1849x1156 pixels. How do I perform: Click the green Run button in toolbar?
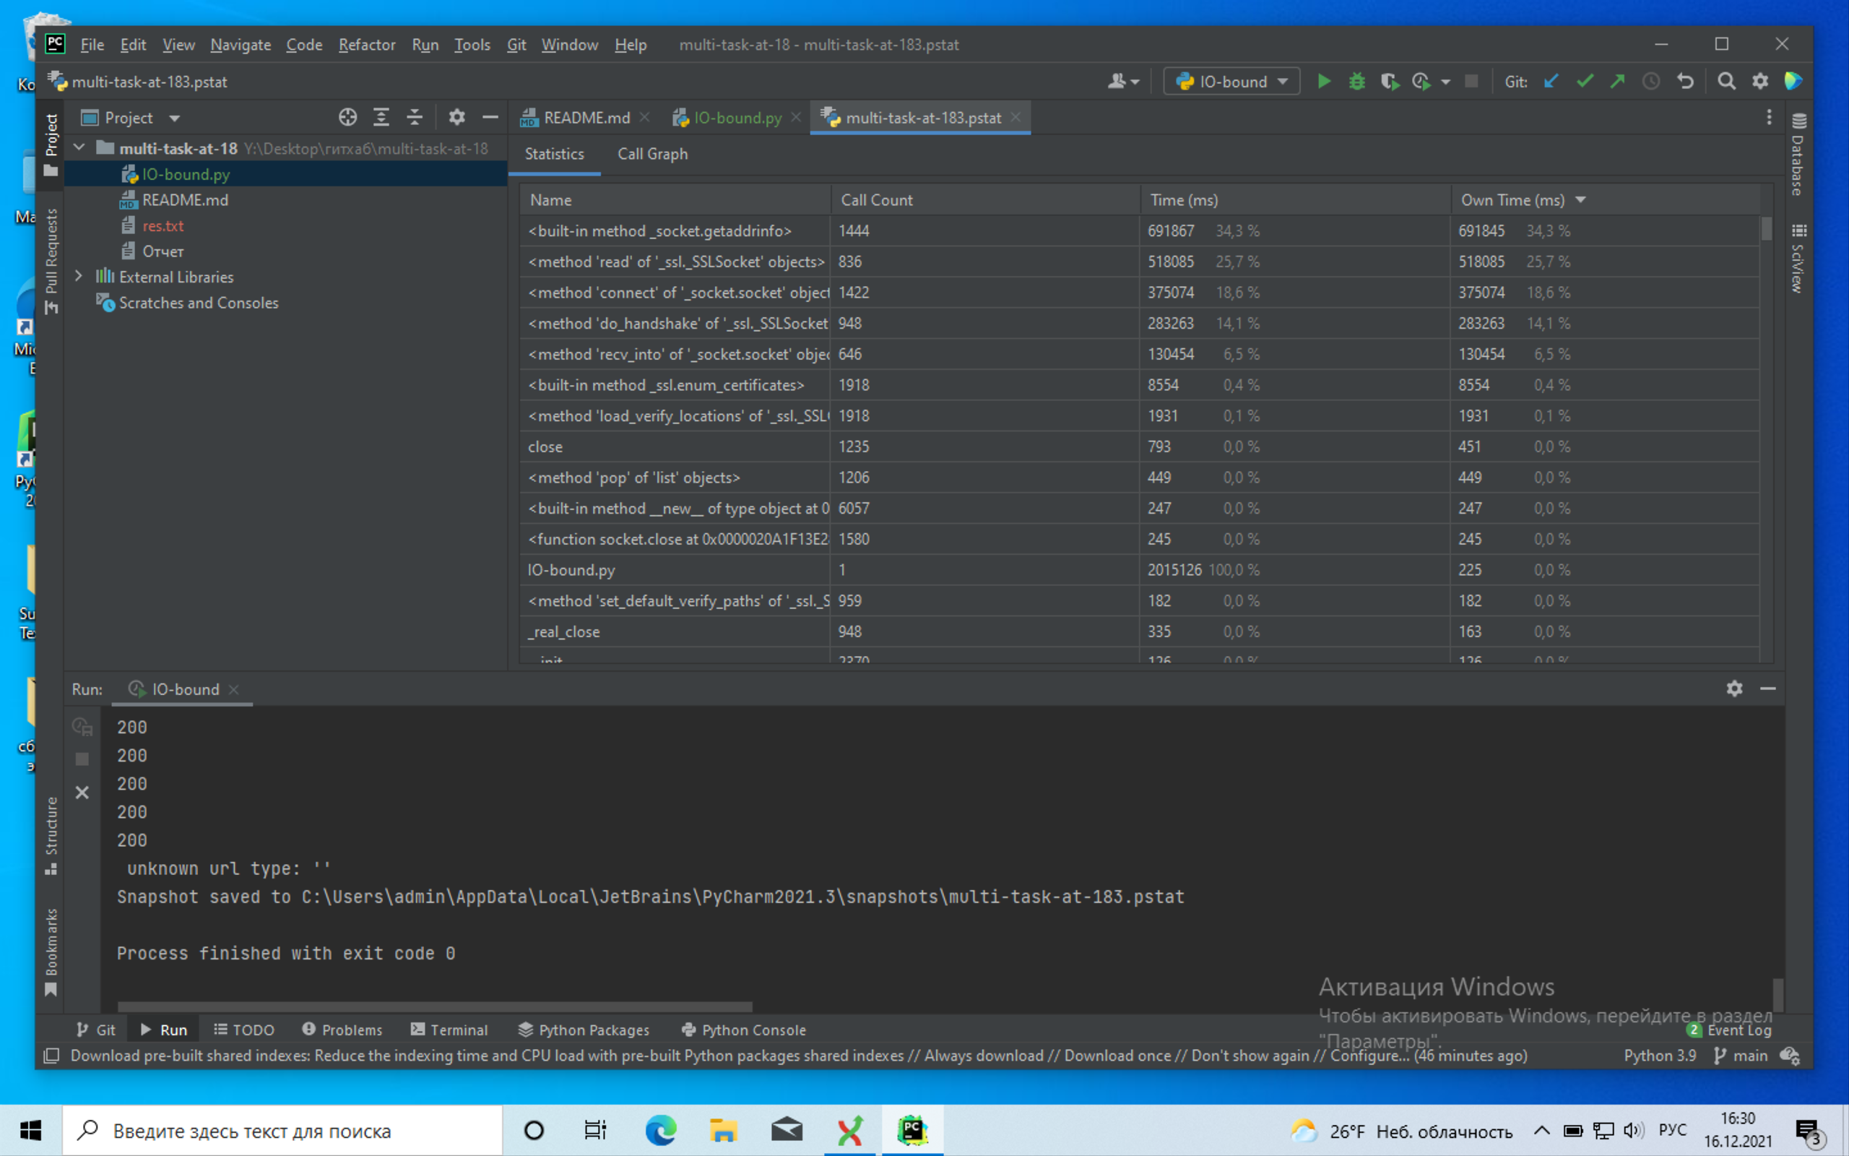pyautogui.click(x=1324, y=81)
